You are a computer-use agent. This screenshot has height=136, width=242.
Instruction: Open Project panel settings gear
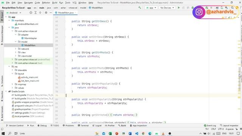(x=46, y=12)
